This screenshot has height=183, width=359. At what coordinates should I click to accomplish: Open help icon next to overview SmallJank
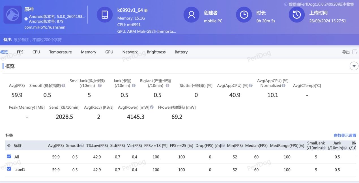(100, 85)
